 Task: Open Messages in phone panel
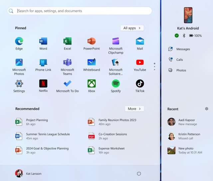click(179, 49)
